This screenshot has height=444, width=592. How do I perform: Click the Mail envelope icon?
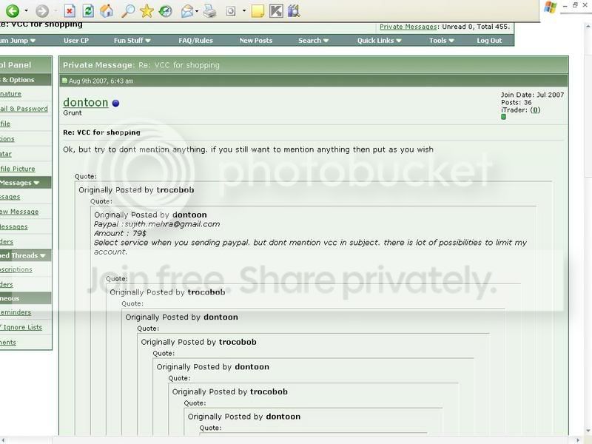(x=187, y=11)
